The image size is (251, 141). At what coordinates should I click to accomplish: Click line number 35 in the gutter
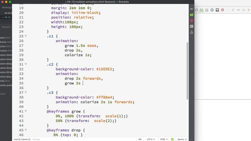point(21,83)
